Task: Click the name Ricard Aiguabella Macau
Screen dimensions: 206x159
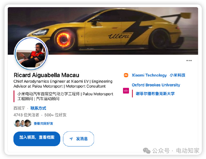Action: pyautogui.click(x=46, y=75)
